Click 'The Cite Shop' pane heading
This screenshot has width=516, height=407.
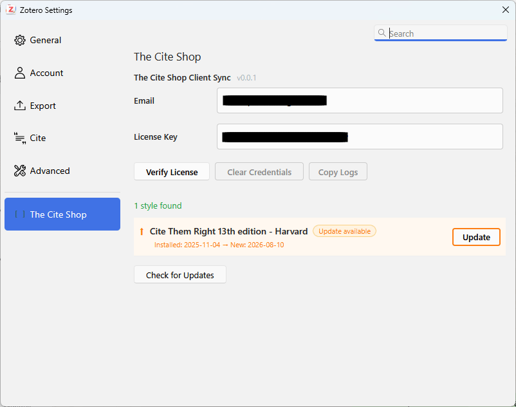click(167, 57)
